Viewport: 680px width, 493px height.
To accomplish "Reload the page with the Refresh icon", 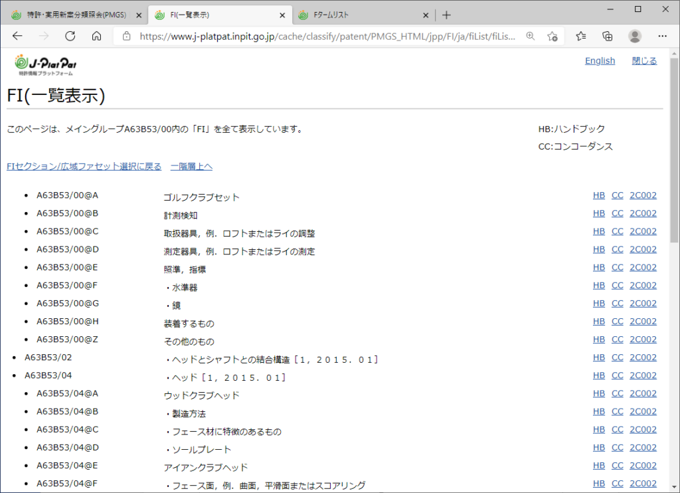I will [x=70, y=36].
